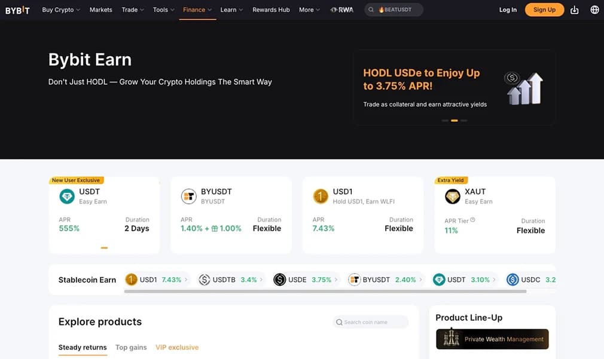Select the third banner carousel dot
Screen dimensions: 604x359
[464, 121]
